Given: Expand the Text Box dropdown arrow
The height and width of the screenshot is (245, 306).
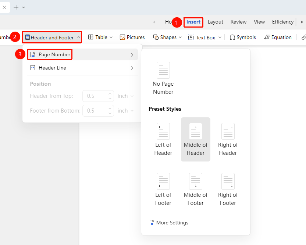Looking at the screenshot, I should click(x=220, y=37).
